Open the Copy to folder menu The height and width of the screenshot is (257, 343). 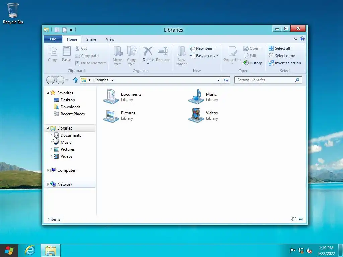coord(131,56)
